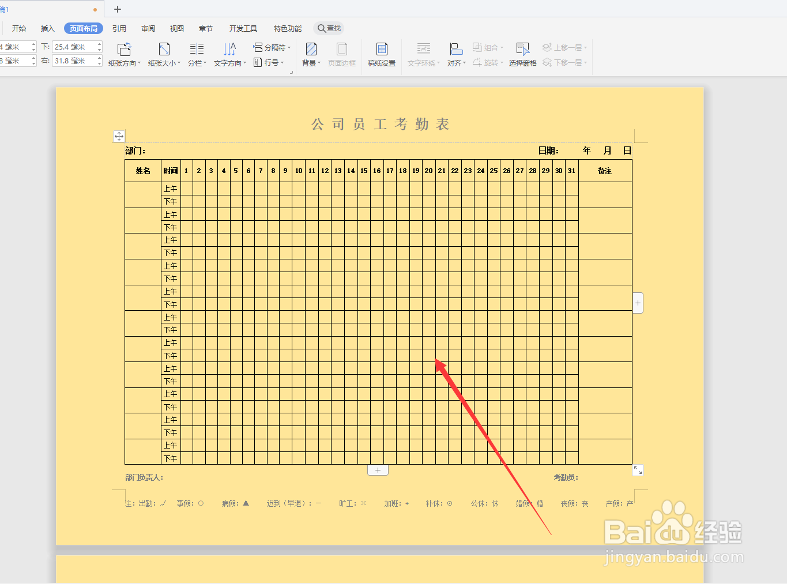Expand the 文字方向 dropdown arrow

coord(245,63)
